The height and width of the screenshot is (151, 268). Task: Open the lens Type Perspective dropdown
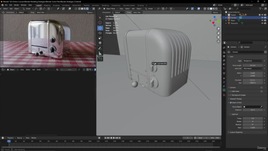[x=253, y=61]
